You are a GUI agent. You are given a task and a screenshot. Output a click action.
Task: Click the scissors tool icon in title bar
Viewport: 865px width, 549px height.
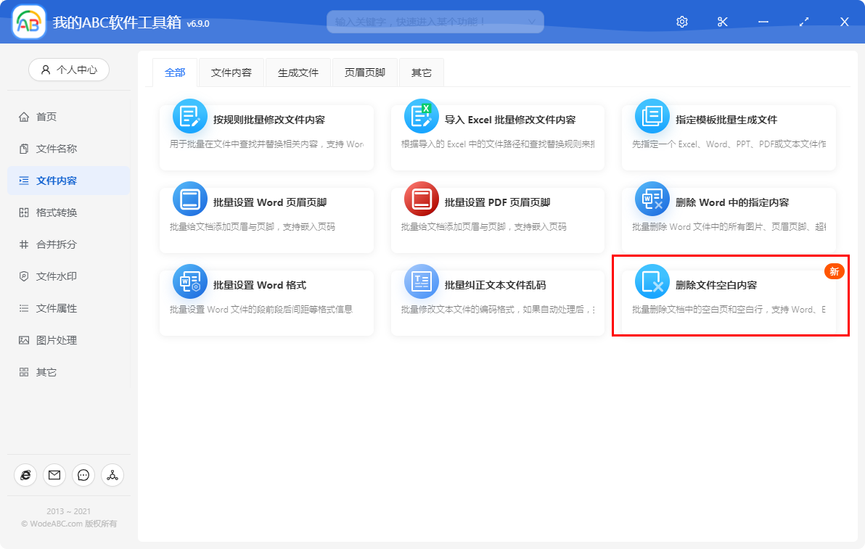pyautogui.click(x=722, y=21)
